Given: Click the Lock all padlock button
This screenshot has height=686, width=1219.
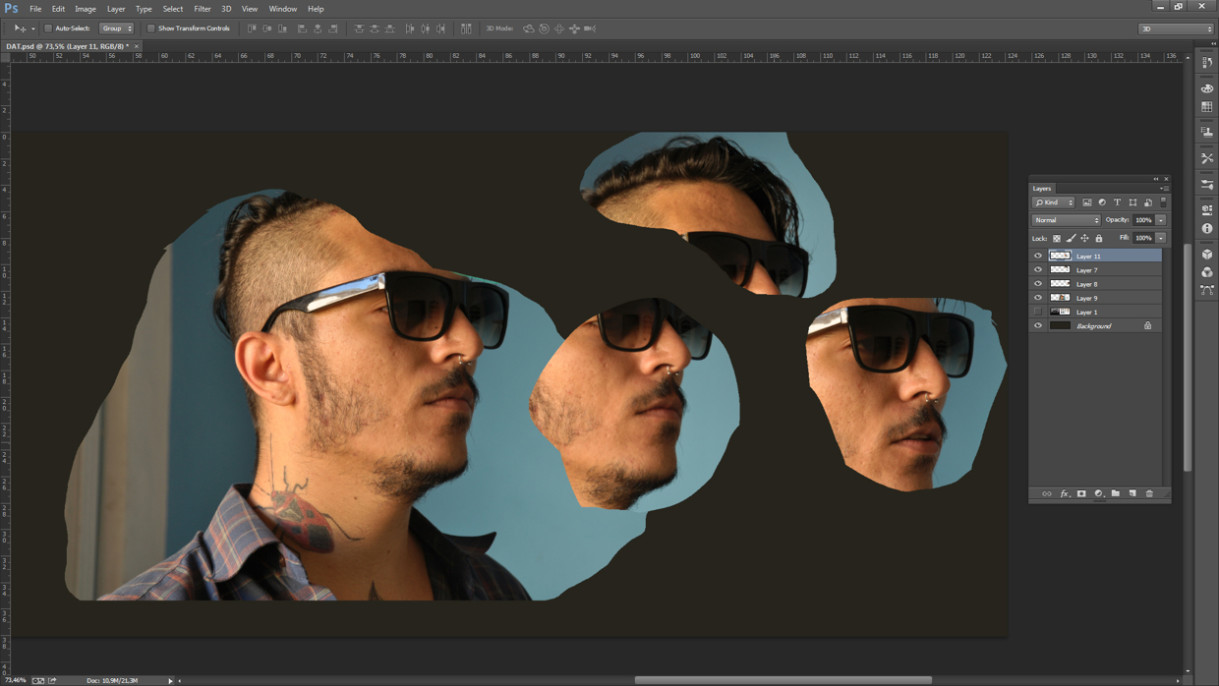Looking at the screenshot, I should coord(1098,238).
